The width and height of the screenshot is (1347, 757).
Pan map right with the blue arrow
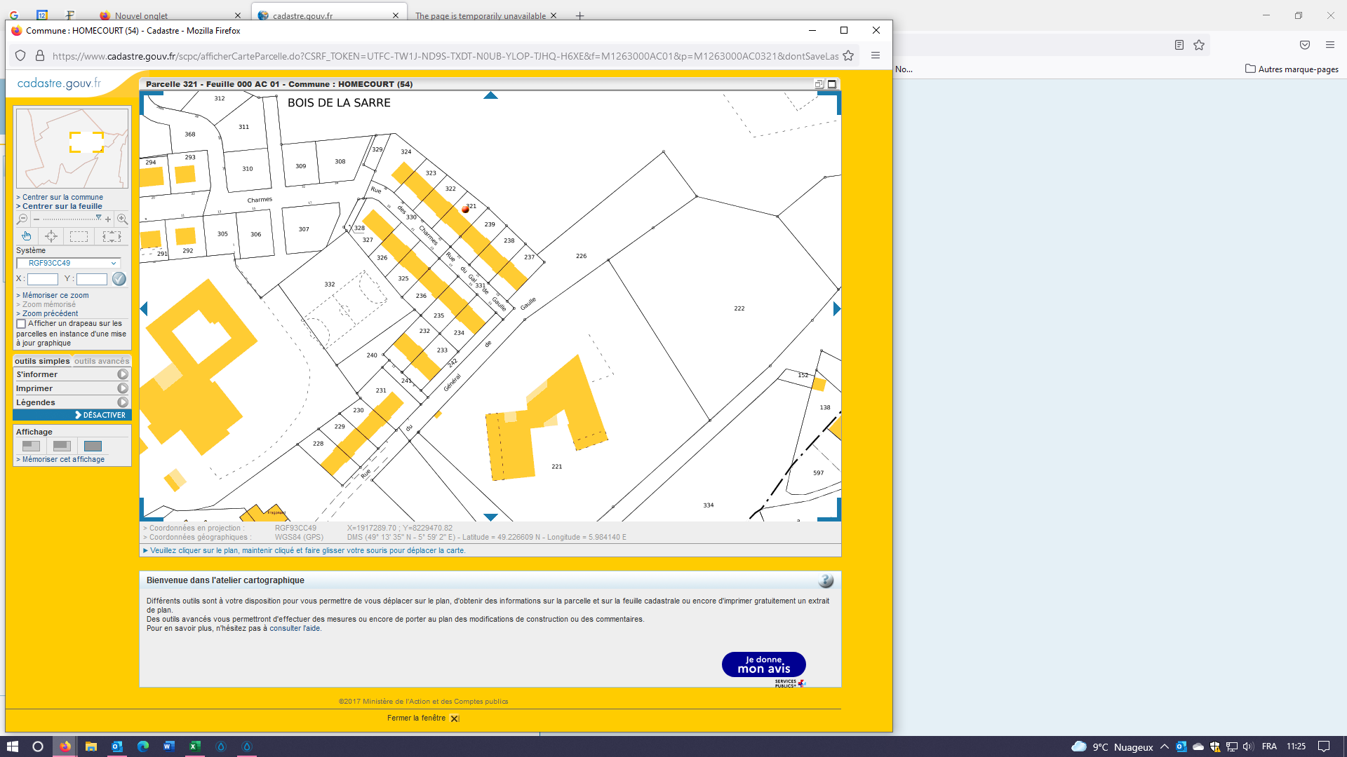836,309
